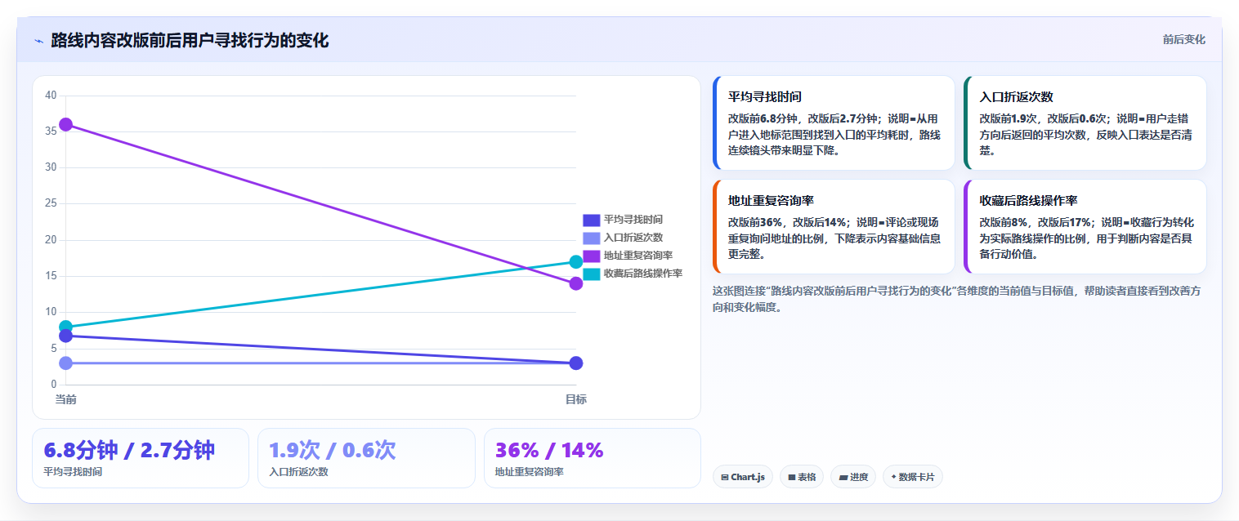Image resolution: width=1239 pixels, height=521 pixels.
Task: Click the chart description starting with 这张图连接
Action: [956, 299]
